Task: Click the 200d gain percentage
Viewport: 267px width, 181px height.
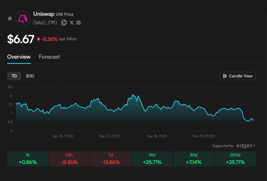Action: [x=235, y=162]
